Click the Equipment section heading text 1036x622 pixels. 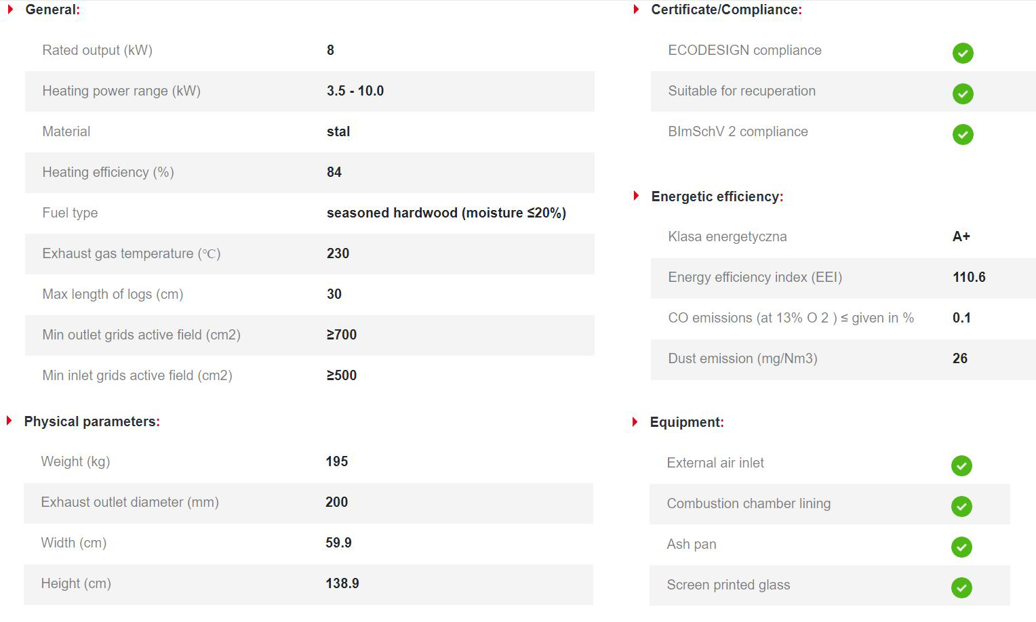click(x=687, y=422)
